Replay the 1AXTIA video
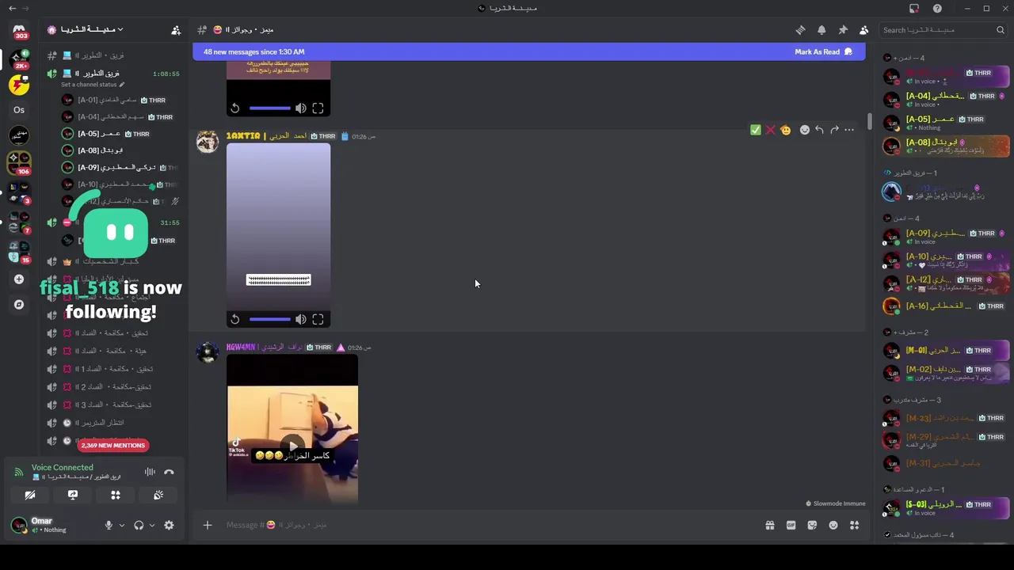Viewport: 1014px width, 570px height. point(235,320)
